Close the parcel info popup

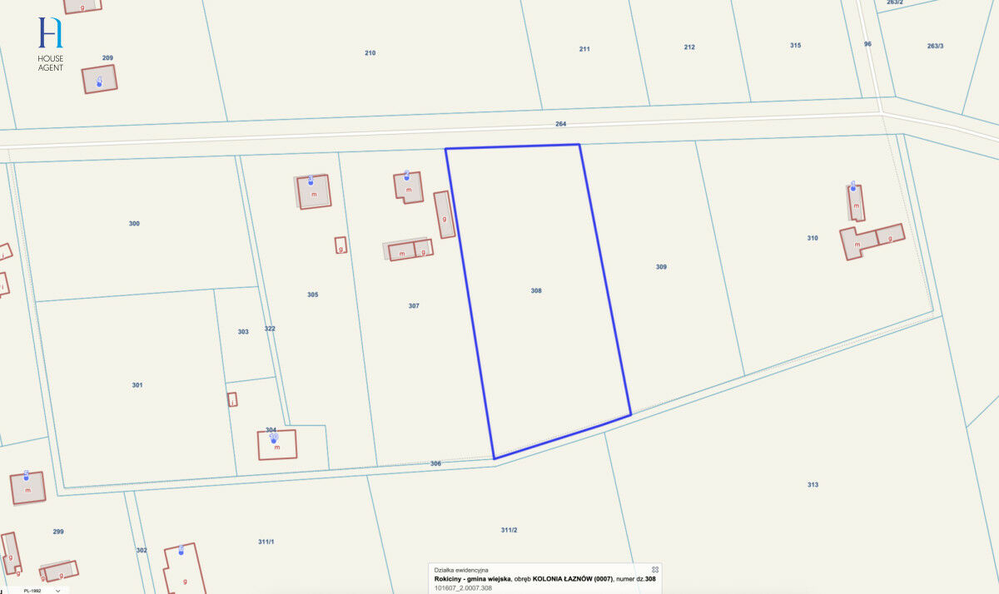[655, 569]
